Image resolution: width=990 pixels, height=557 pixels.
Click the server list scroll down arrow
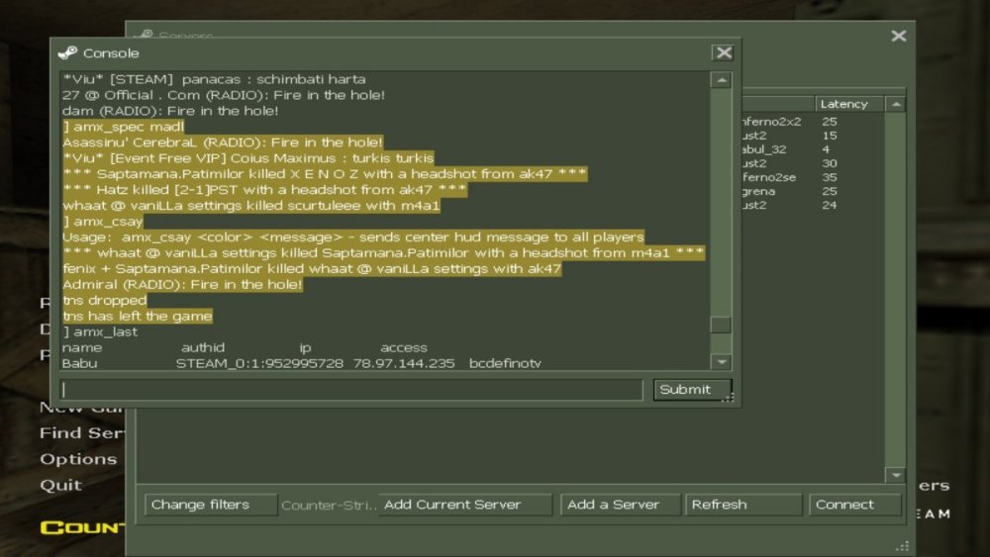point(896,474)
